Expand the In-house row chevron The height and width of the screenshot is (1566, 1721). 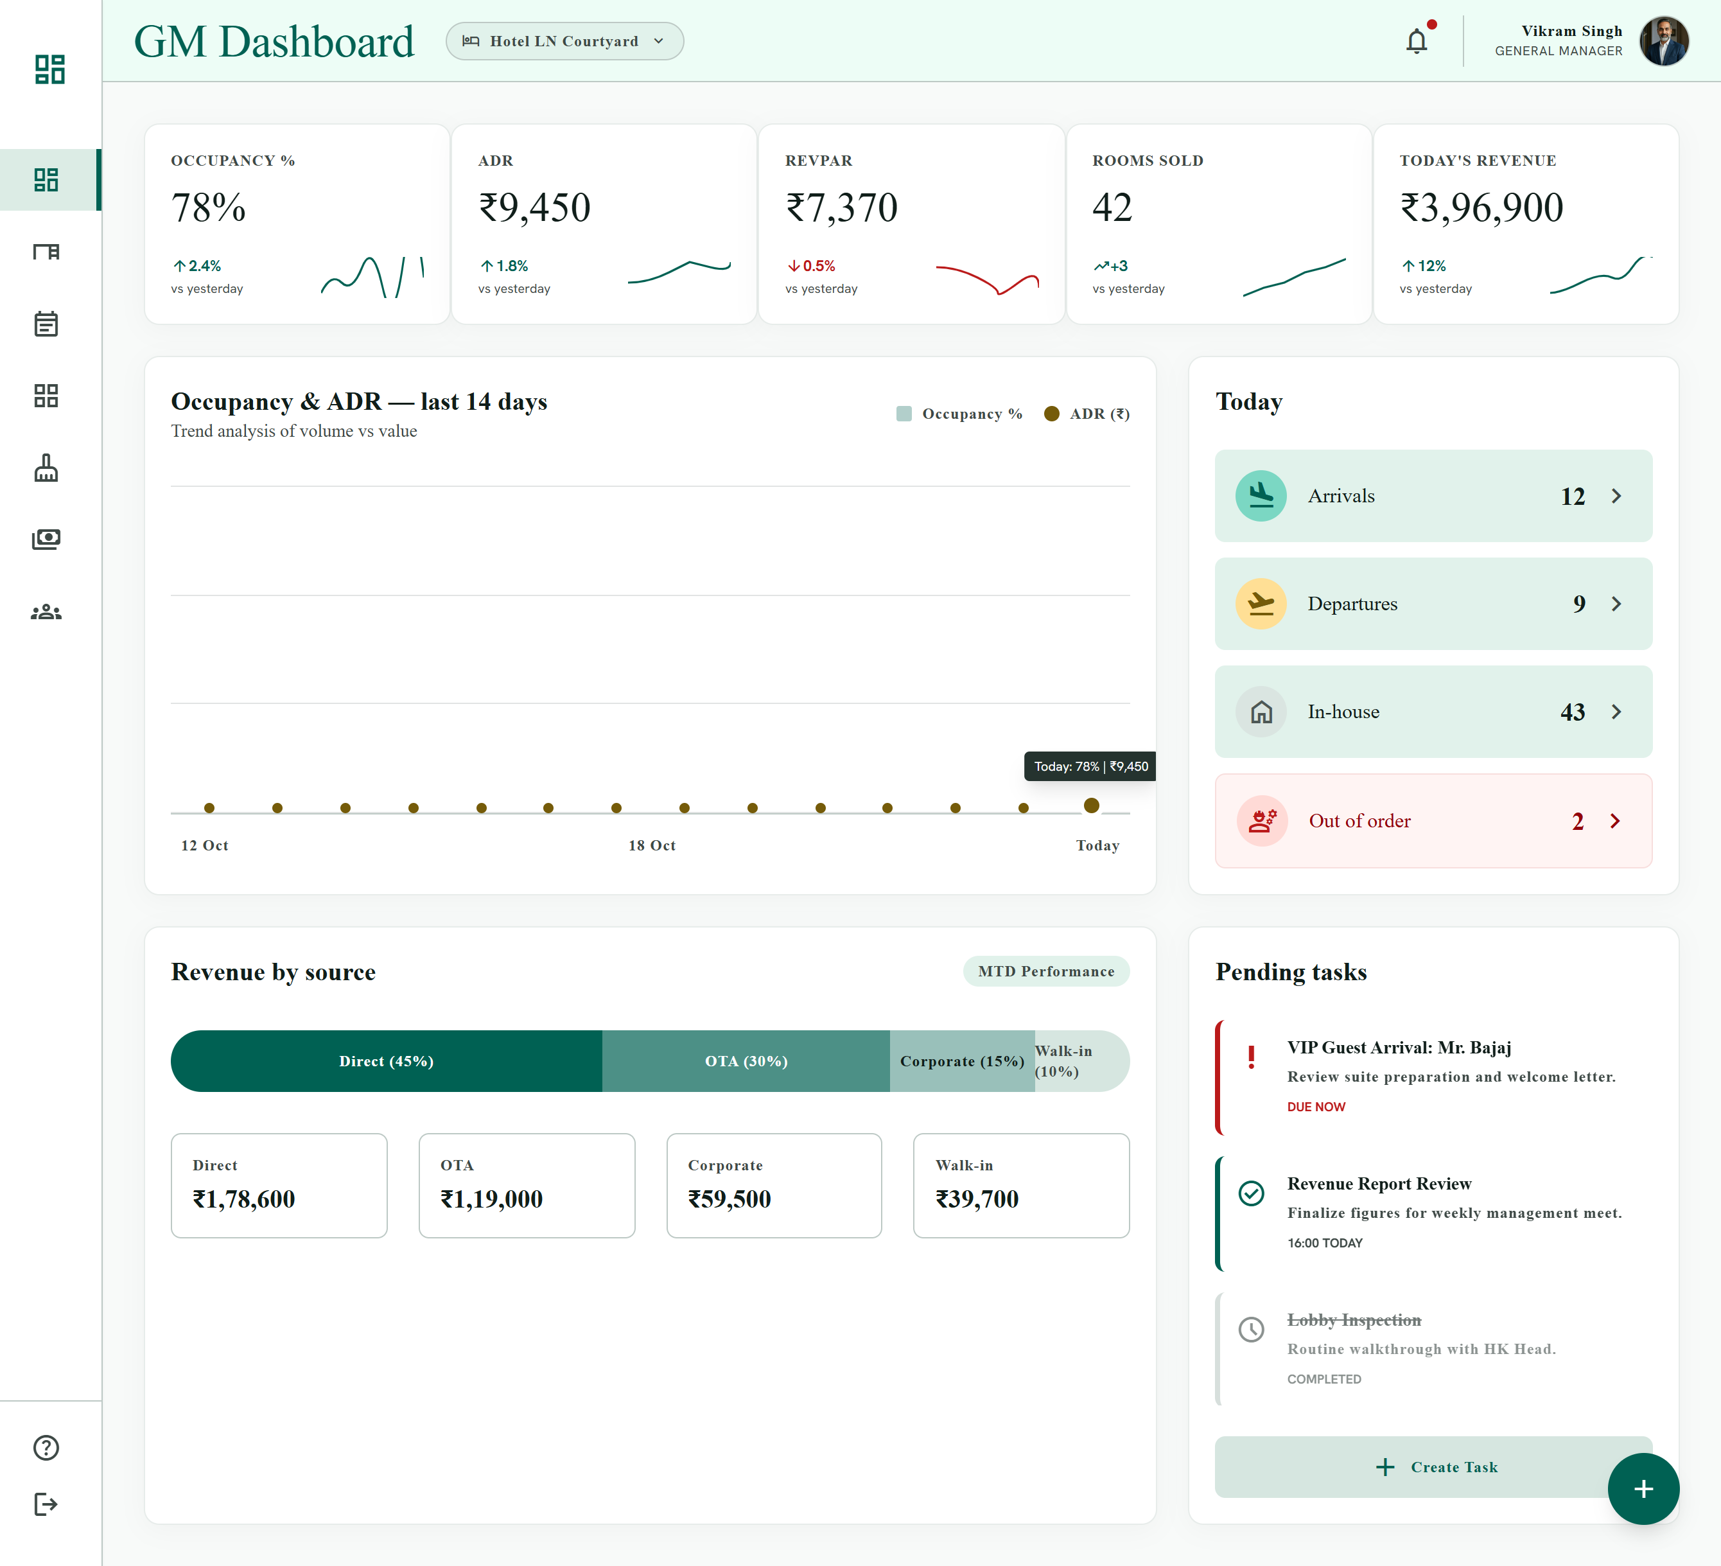click(1616, 711)
